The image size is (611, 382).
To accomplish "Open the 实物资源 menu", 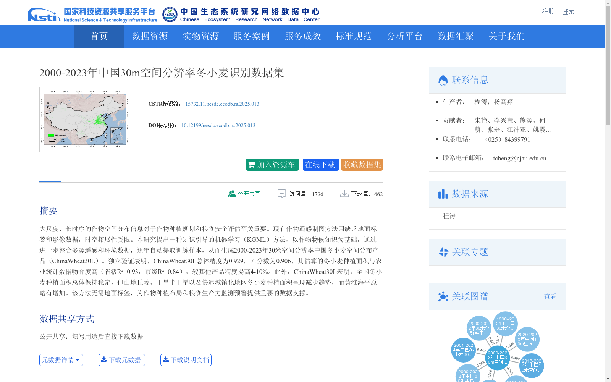I will tap(201, 36).
